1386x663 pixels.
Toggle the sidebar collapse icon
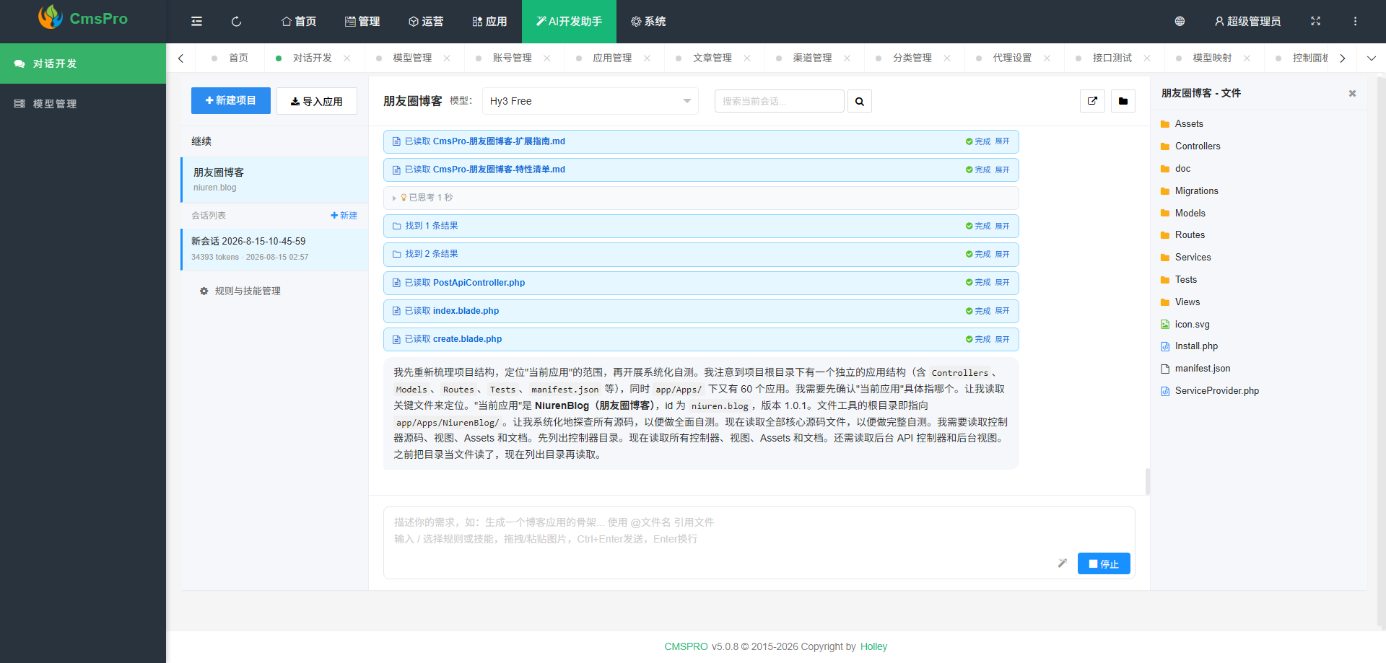coord(196,22)
